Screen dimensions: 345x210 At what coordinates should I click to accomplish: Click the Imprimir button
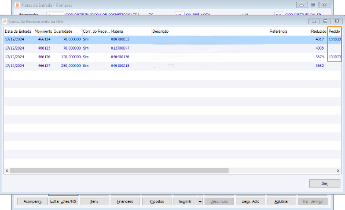[185, 201]
